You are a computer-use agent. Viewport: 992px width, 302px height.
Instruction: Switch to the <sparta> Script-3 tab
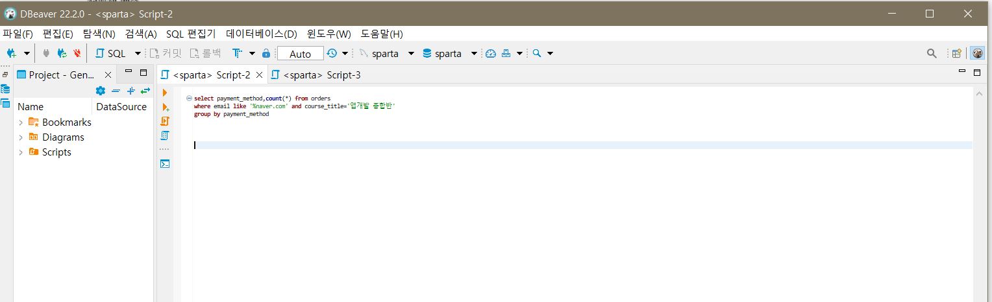coord(316,75)
